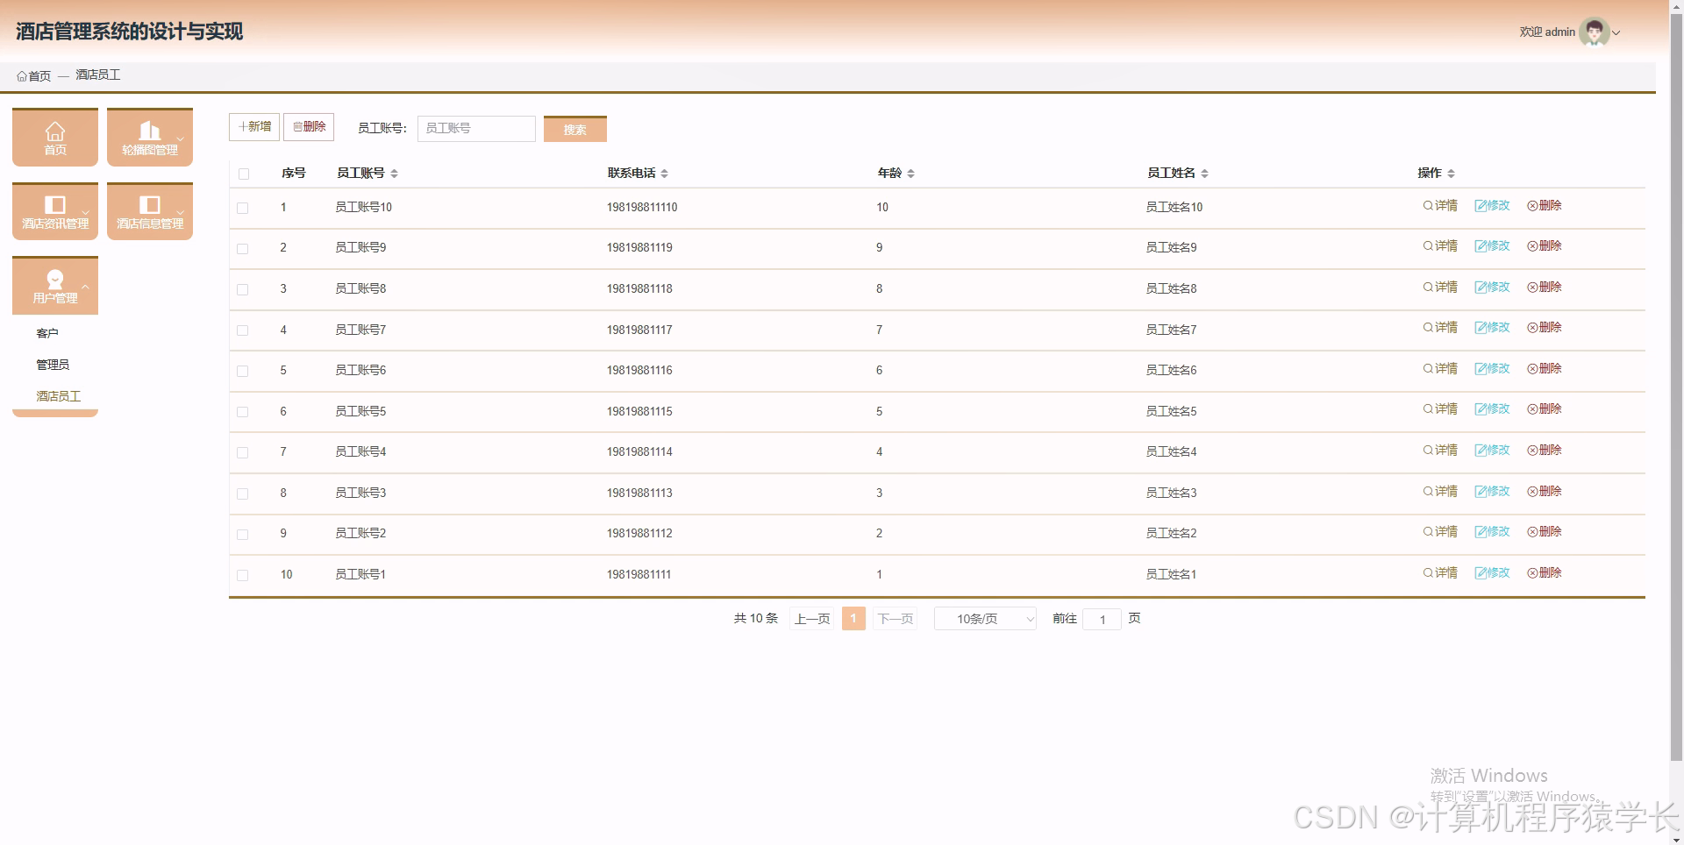Sort by 年龄 column
This screenshot has width=1684, height=845.
(x=911, y=174)
